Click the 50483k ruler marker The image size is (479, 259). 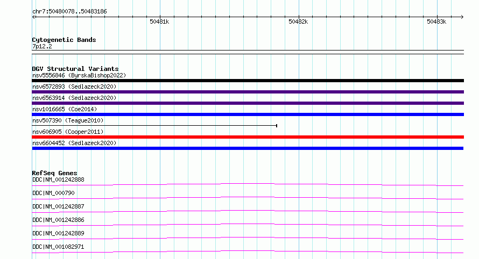tap(436, 21)
